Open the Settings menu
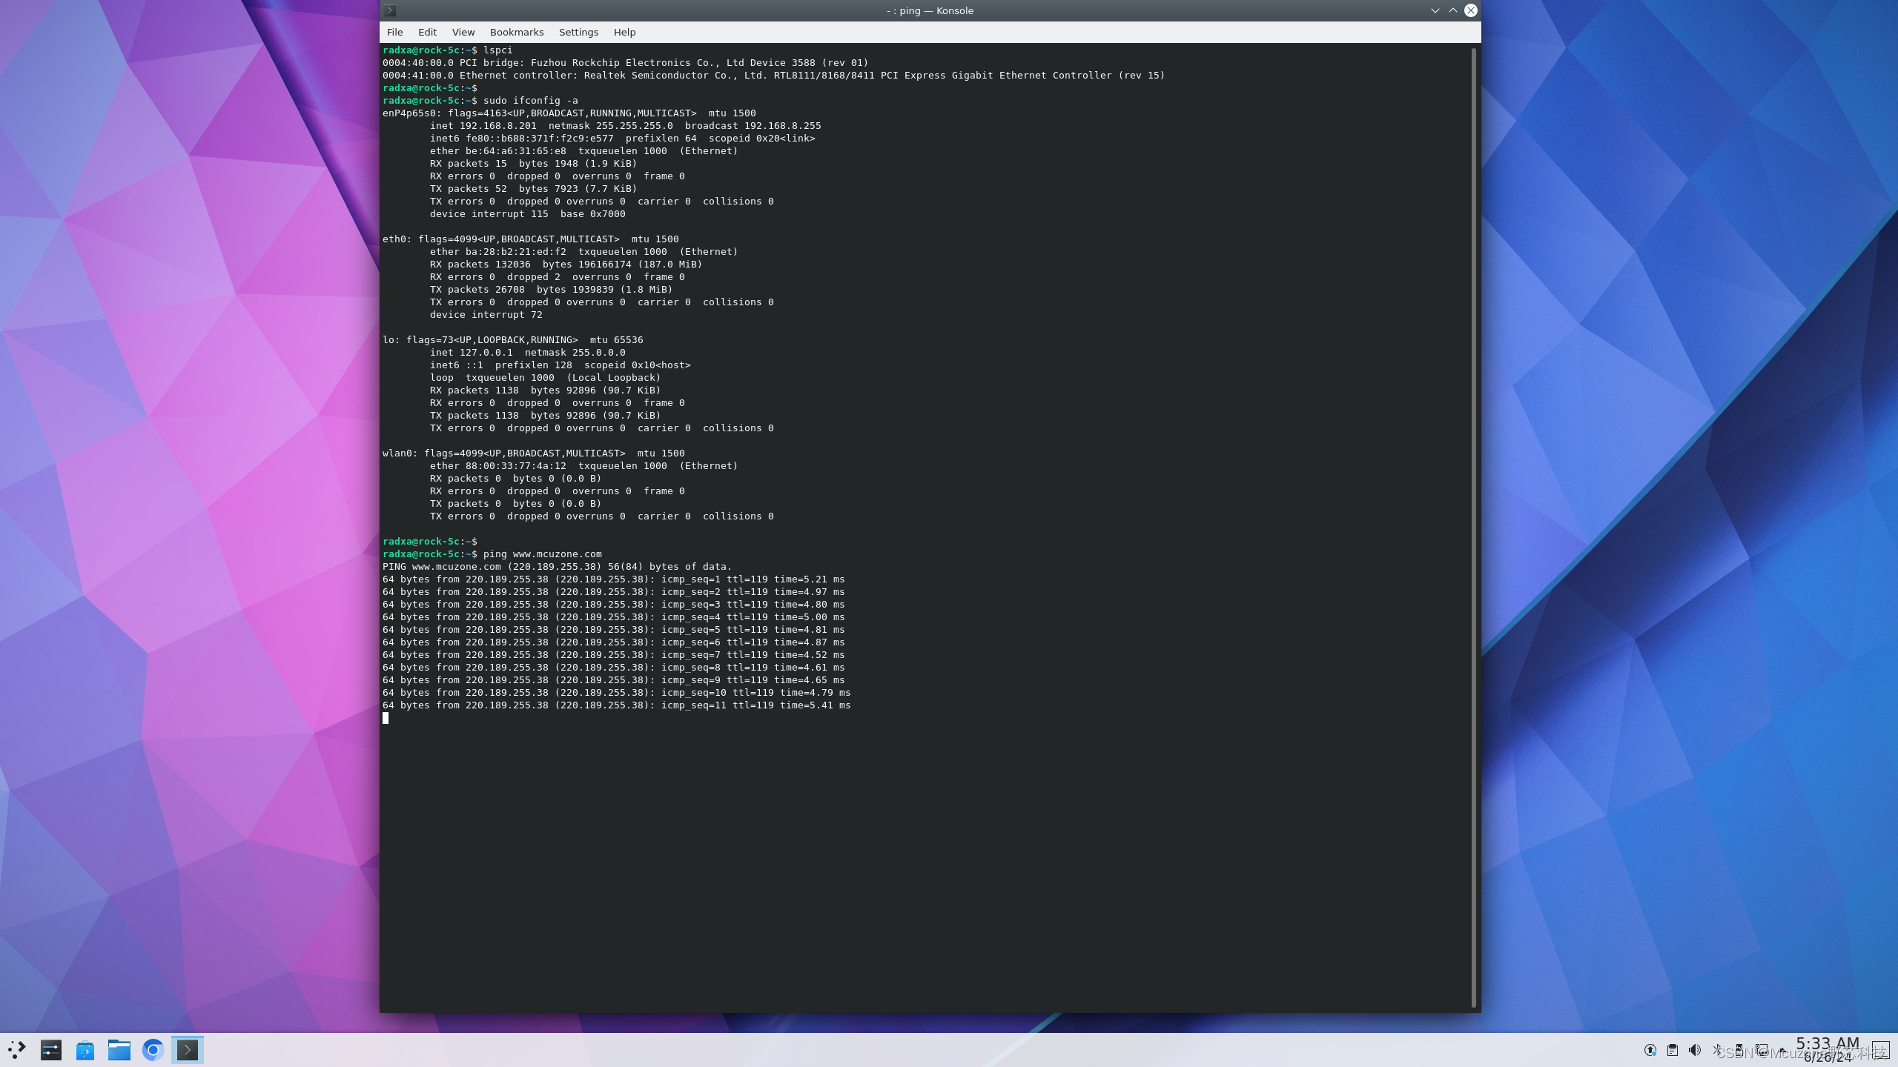This screenshot has height=1067, width=1898. (578, 32)
